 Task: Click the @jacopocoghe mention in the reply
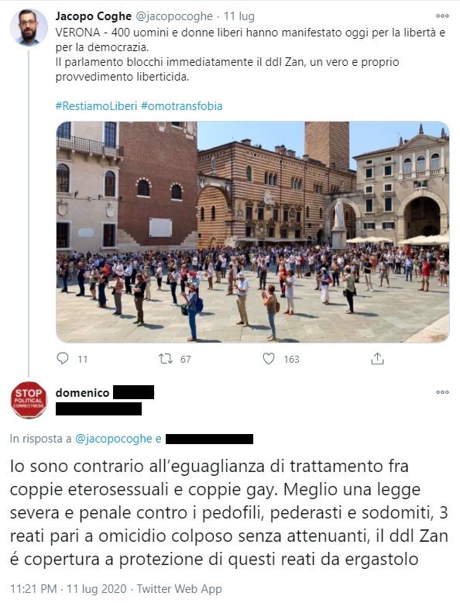[x=114, y=439]
